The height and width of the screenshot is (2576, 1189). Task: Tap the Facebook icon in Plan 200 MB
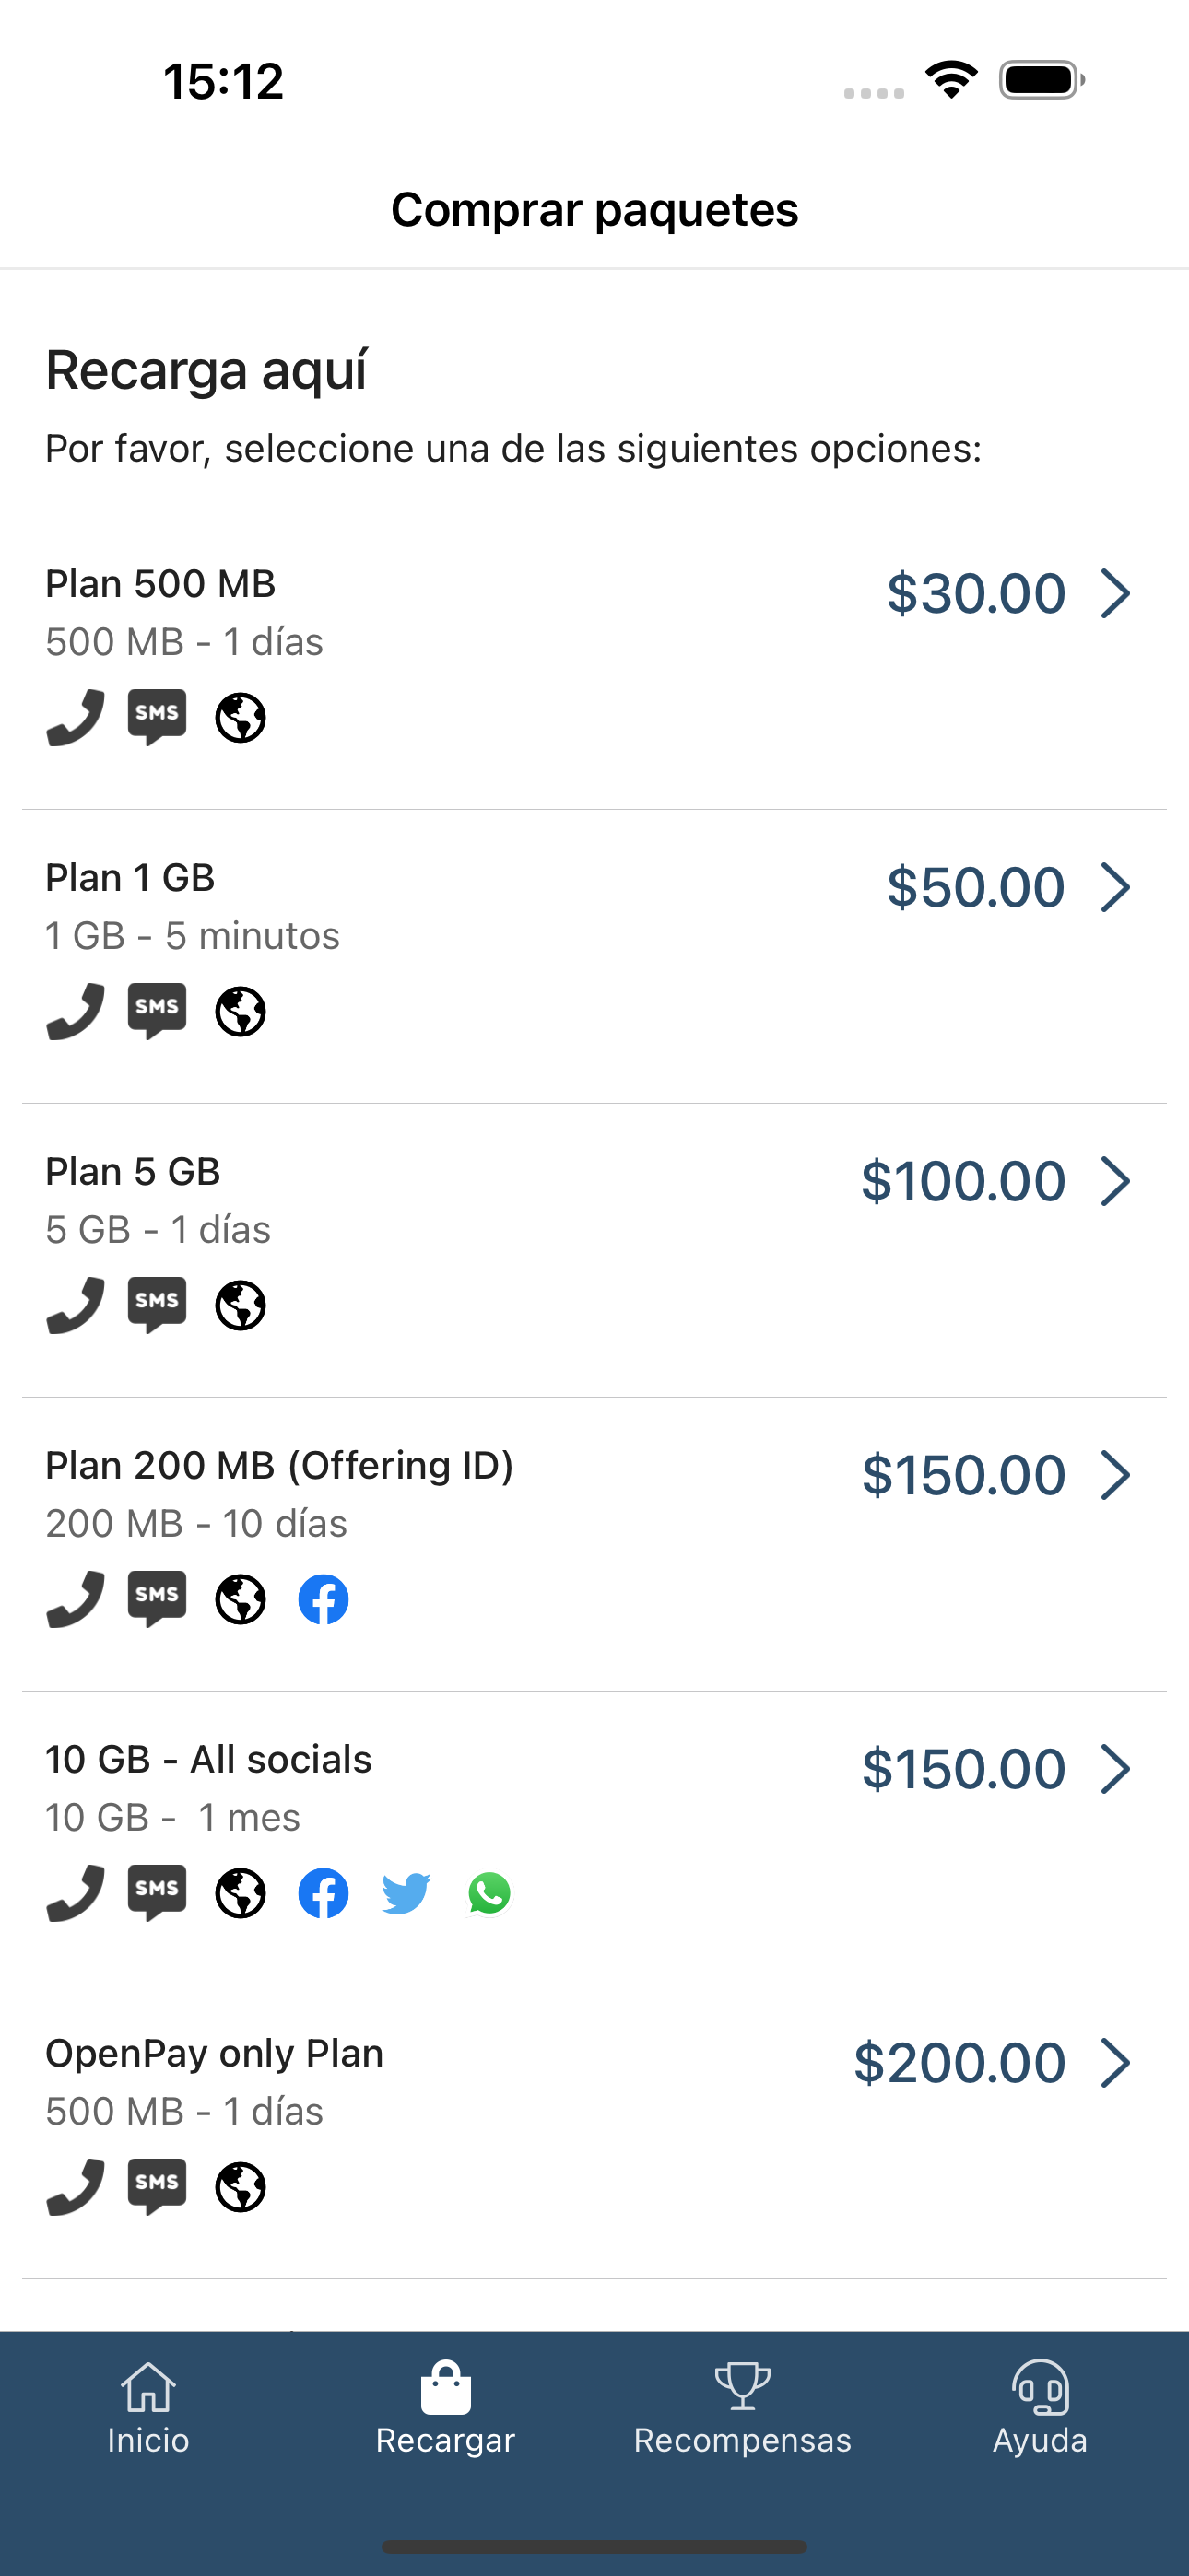324,1599
